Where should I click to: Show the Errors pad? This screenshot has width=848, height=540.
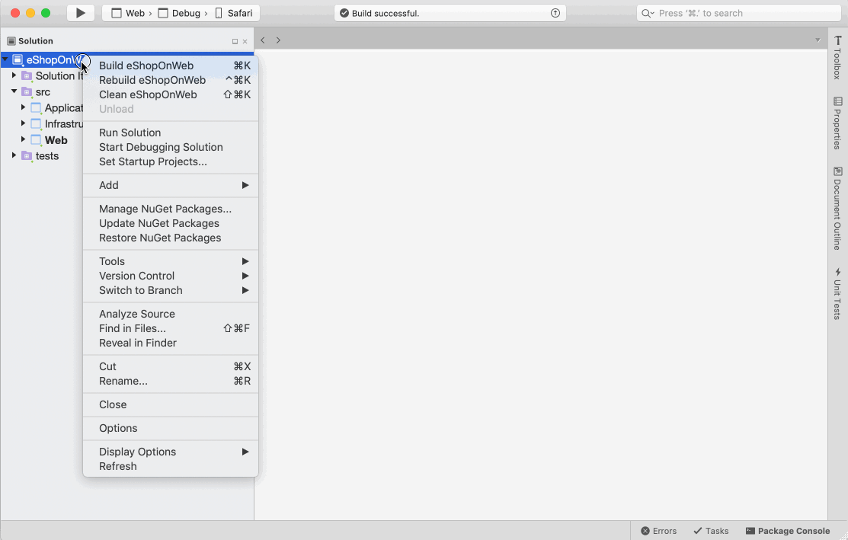(659, 531)
